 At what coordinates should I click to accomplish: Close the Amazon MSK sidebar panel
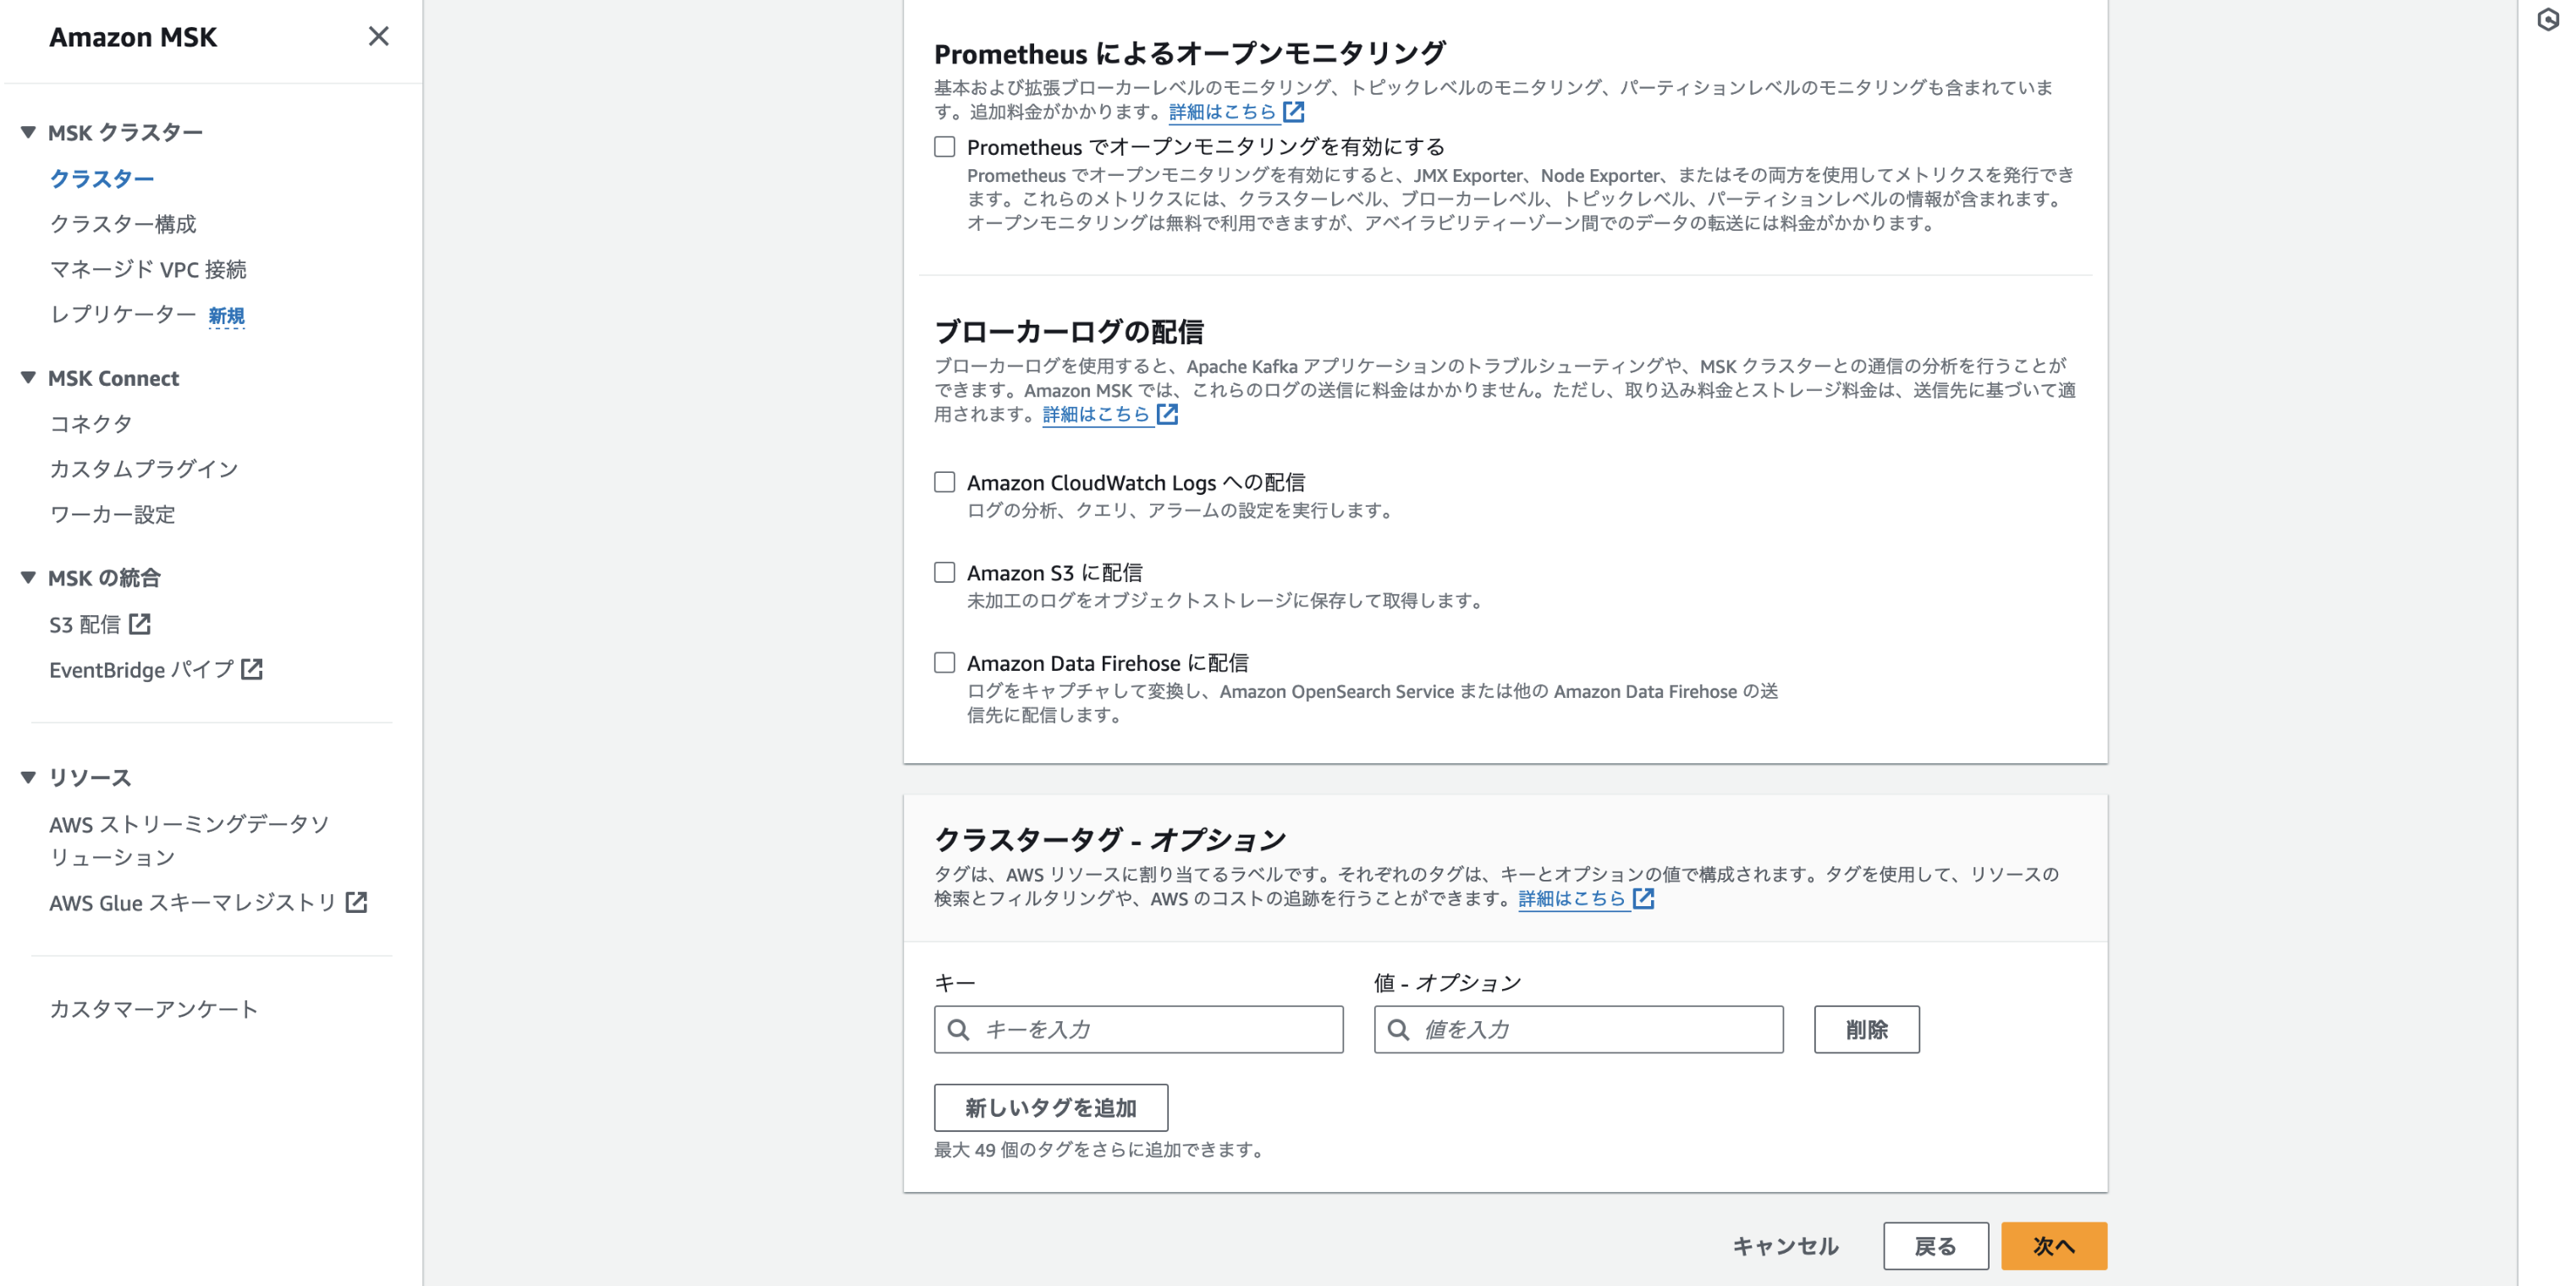click(378, 37)
